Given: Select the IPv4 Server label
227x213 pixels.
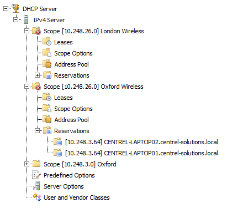Looking at the screenshot, I should (x=49, y=20).
